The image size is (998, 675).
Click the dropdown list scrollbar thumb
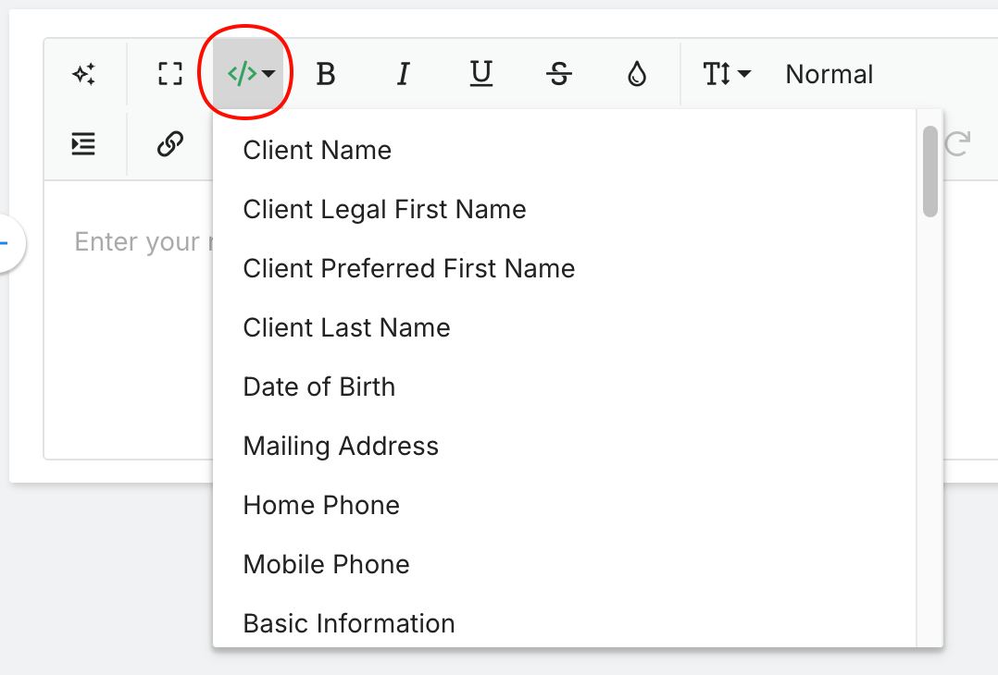[x=930, y=171]
